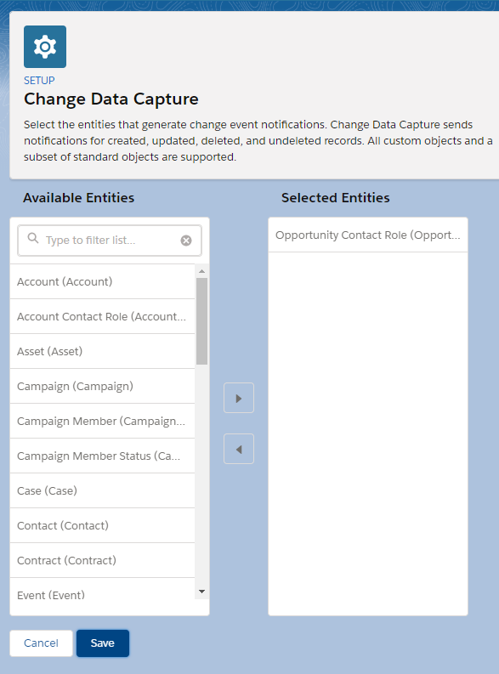499x674 pixels.
Task: Pick the Campaign Member entity
Action: [x=102, y=421]
